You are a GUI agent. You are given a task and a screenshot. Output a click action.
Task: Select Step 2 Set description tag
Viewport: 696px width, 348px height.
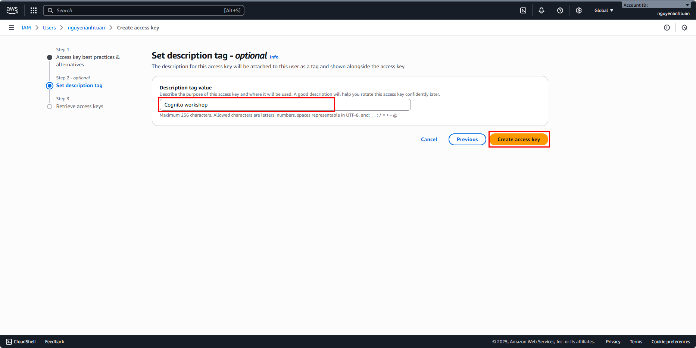pos(79,86)
